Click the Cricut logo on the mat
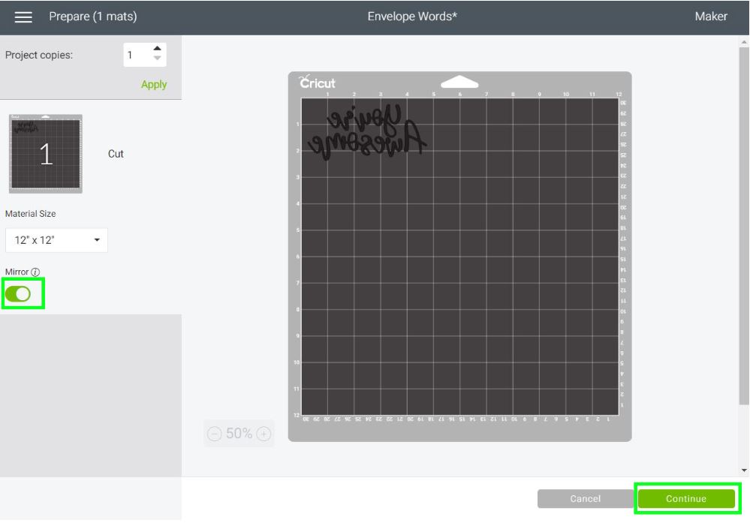750x523 pixels. (317, 83)
